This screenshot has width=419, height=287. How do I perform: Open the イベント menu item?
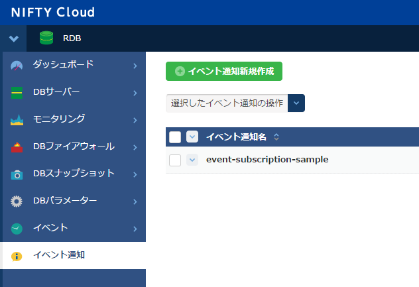[74, 229]
